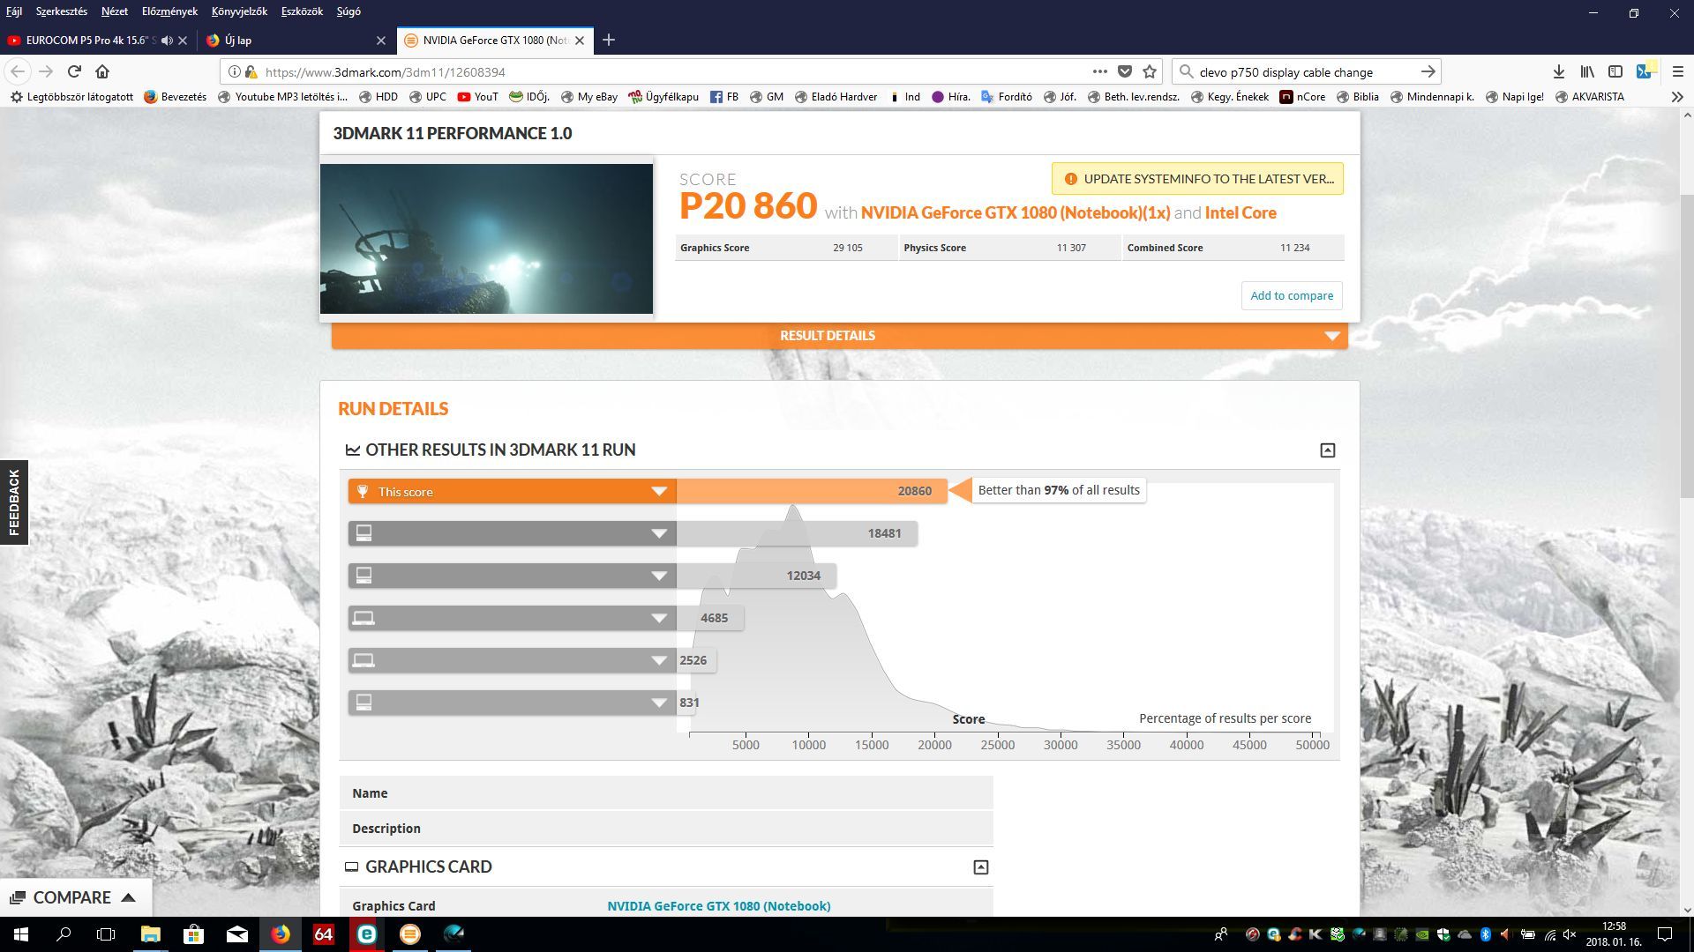Open the Windows Start menu
The height and width of the screenshot is (952, 1694).
coord(21,934)
